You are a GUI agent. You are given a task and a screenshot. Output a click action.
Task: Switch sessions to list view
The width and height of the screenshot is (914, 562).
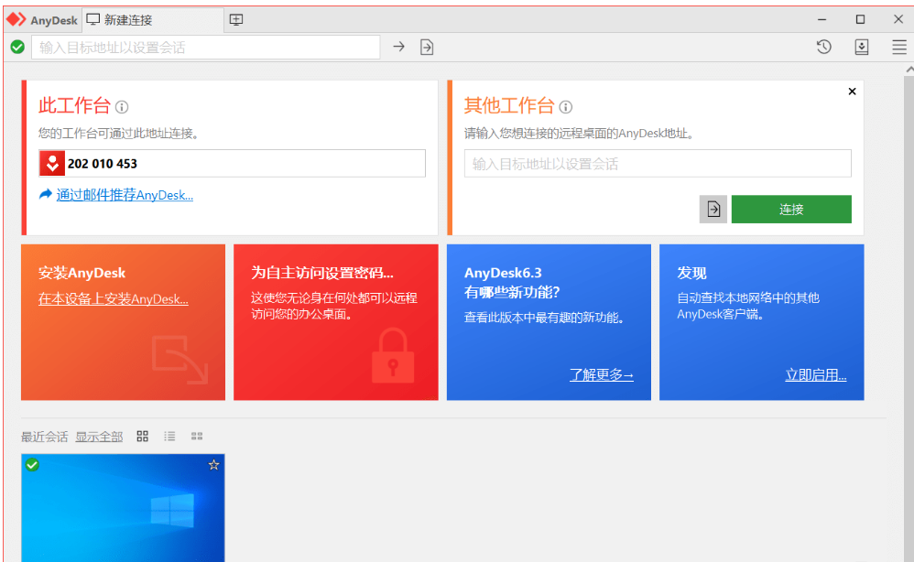tap(169, 436)
